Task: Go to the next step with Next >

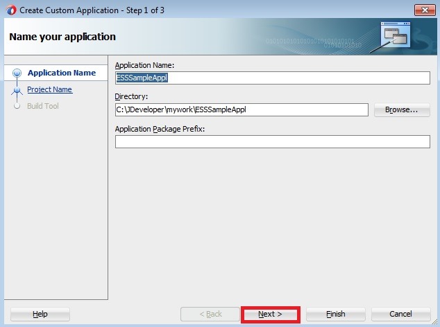Action: click(x=270, y=315)
